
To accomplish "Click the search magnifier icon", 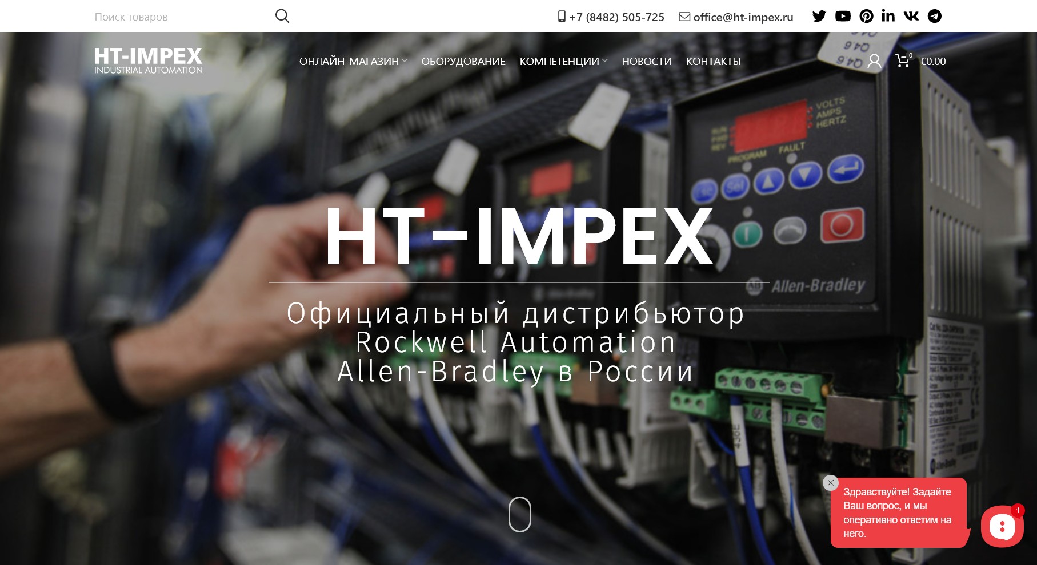I will click(282, 16).
